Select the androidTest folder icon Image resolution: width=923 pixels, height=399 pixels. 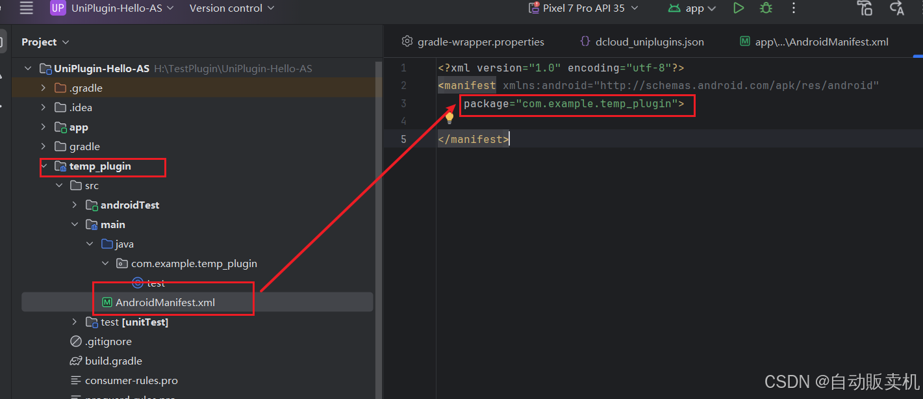92,205
